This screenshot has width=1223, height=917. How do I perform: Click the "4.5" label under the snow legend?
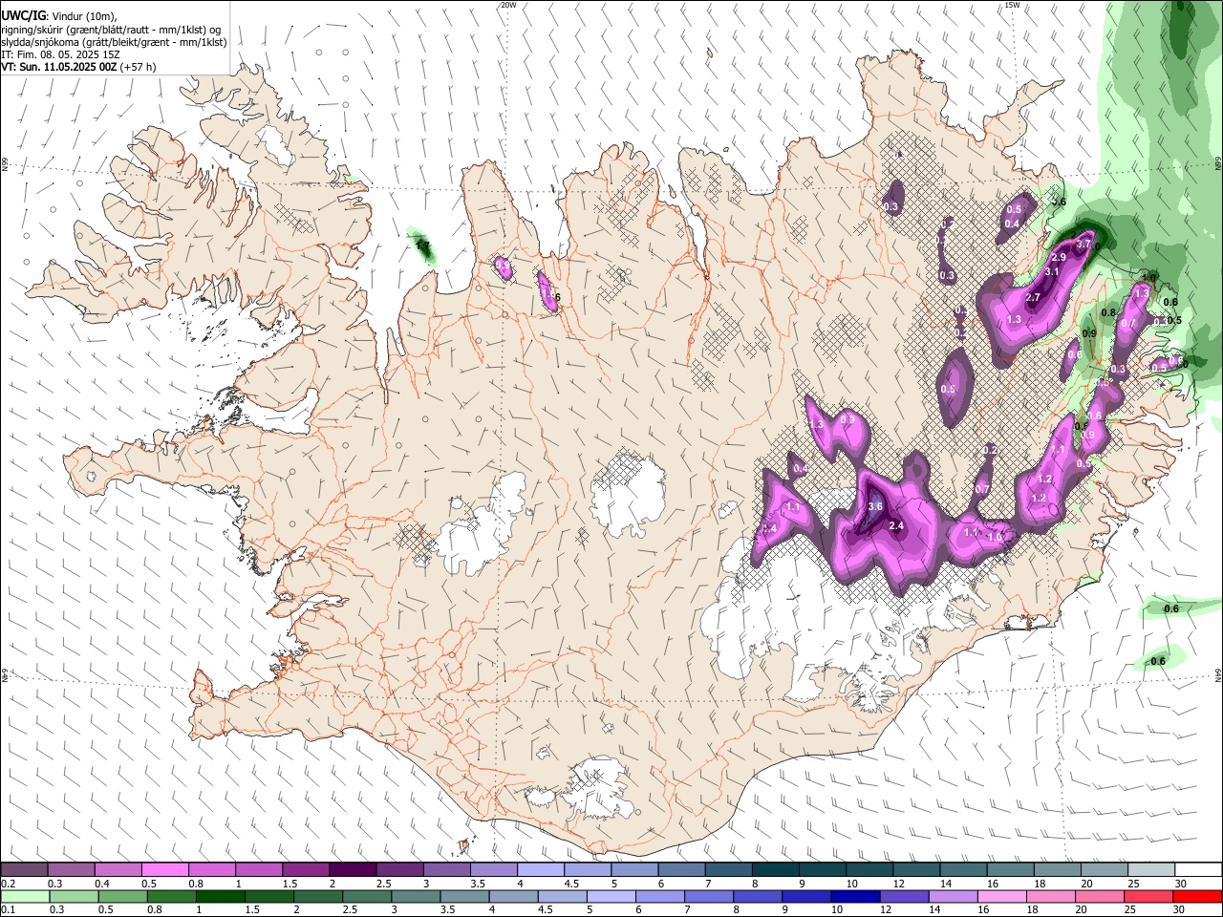point(571,884)
